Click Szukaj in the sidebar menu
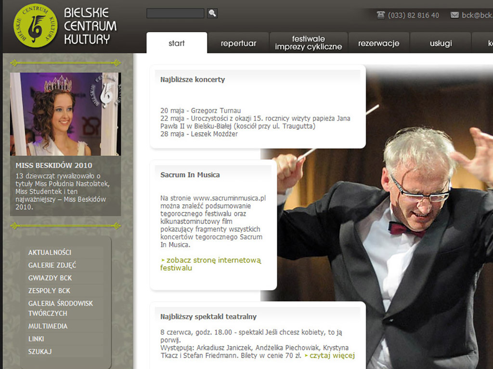Image resolution: width=493 pixels, height=369 pixels. tap(39, 352)
